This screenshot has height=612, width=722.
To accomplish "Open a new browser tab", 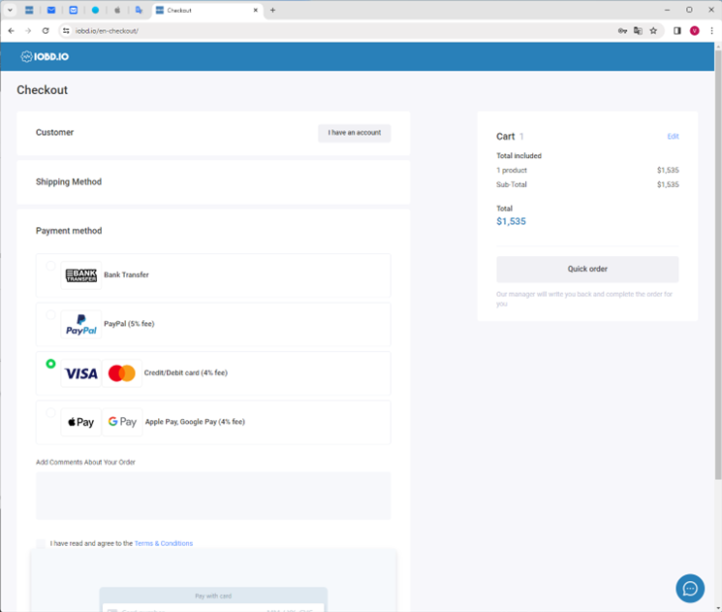I will click(273, 10).
